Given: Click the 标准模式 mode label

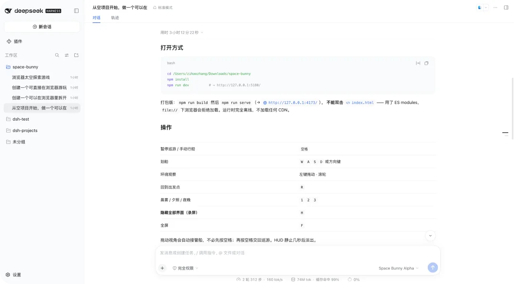Looking at the screenshot, I should click(x=163, y=8).
